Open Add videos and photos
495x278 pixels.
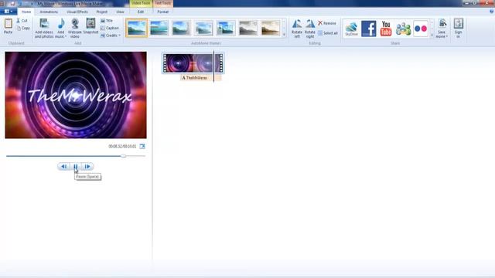[44, 29]
